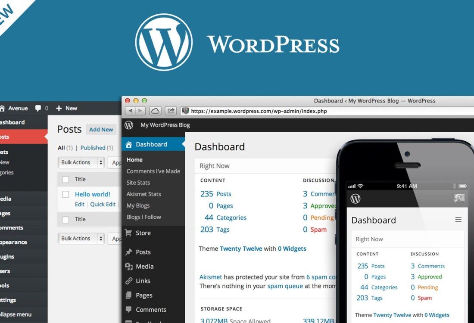Tap Twenty Twelve link on the phone
Image resolution: width=474 pixels, height=323 pixels.
pyautogui.click(x=392, y=315)
